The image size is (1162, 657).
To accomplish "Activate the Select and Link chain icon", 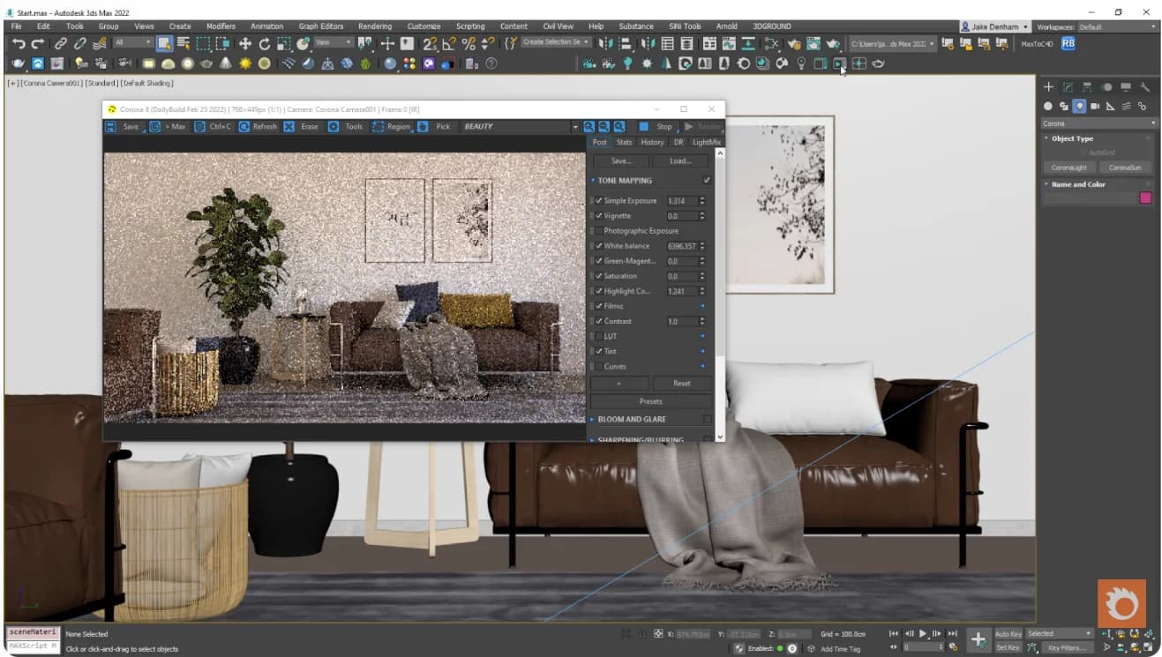I will pos(60,43).
